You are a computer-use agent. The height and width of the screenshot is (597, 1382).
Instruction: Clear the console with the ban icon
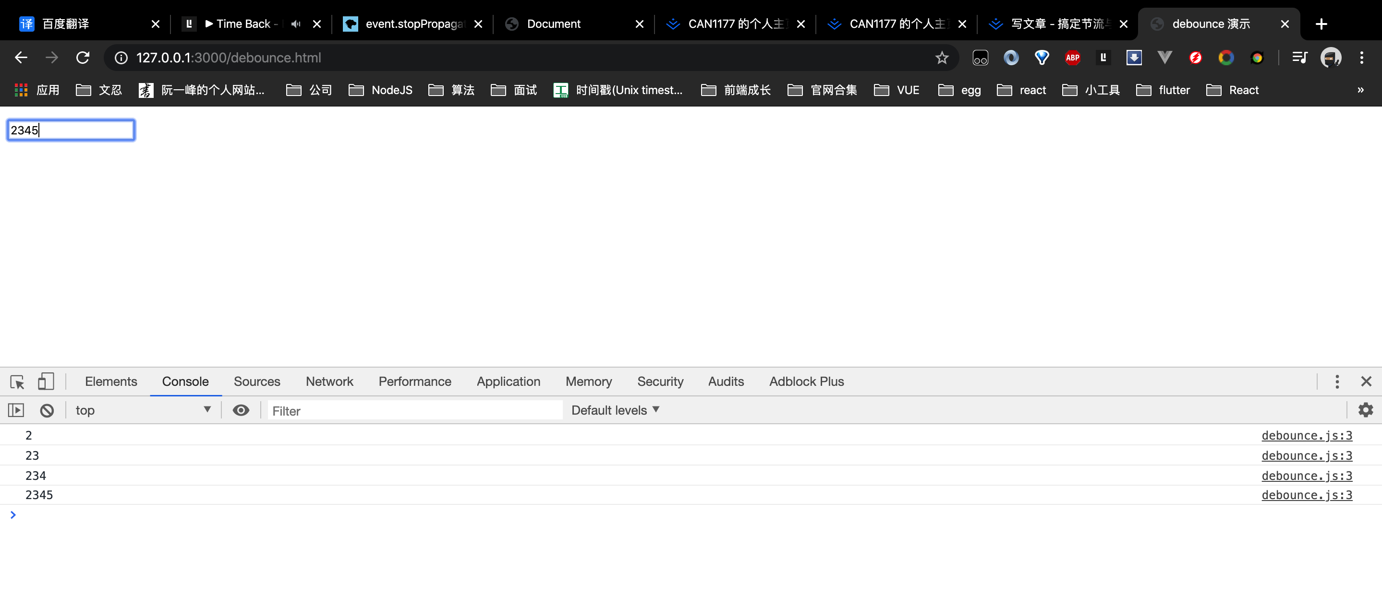pos(47,410)
